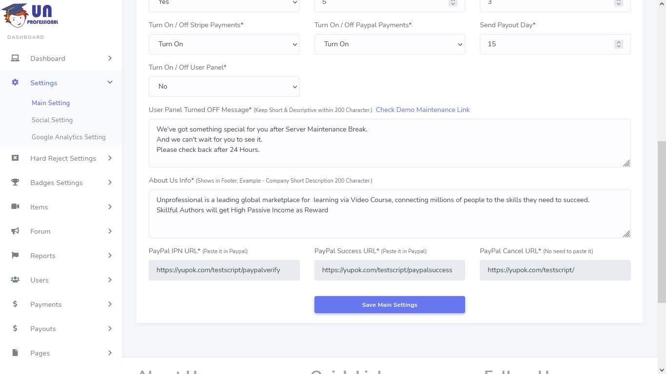Screen dimensions: 666x374
Task: Click the Items video camera icon
Action: click(x=15, y=207)
